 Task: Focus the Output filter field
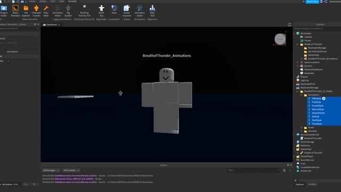tap(254, 170)
